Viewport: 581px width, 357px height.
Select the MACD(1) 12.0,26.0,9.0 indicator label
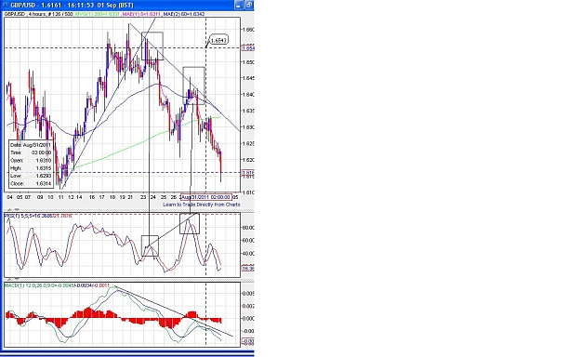tap(57, 285)
